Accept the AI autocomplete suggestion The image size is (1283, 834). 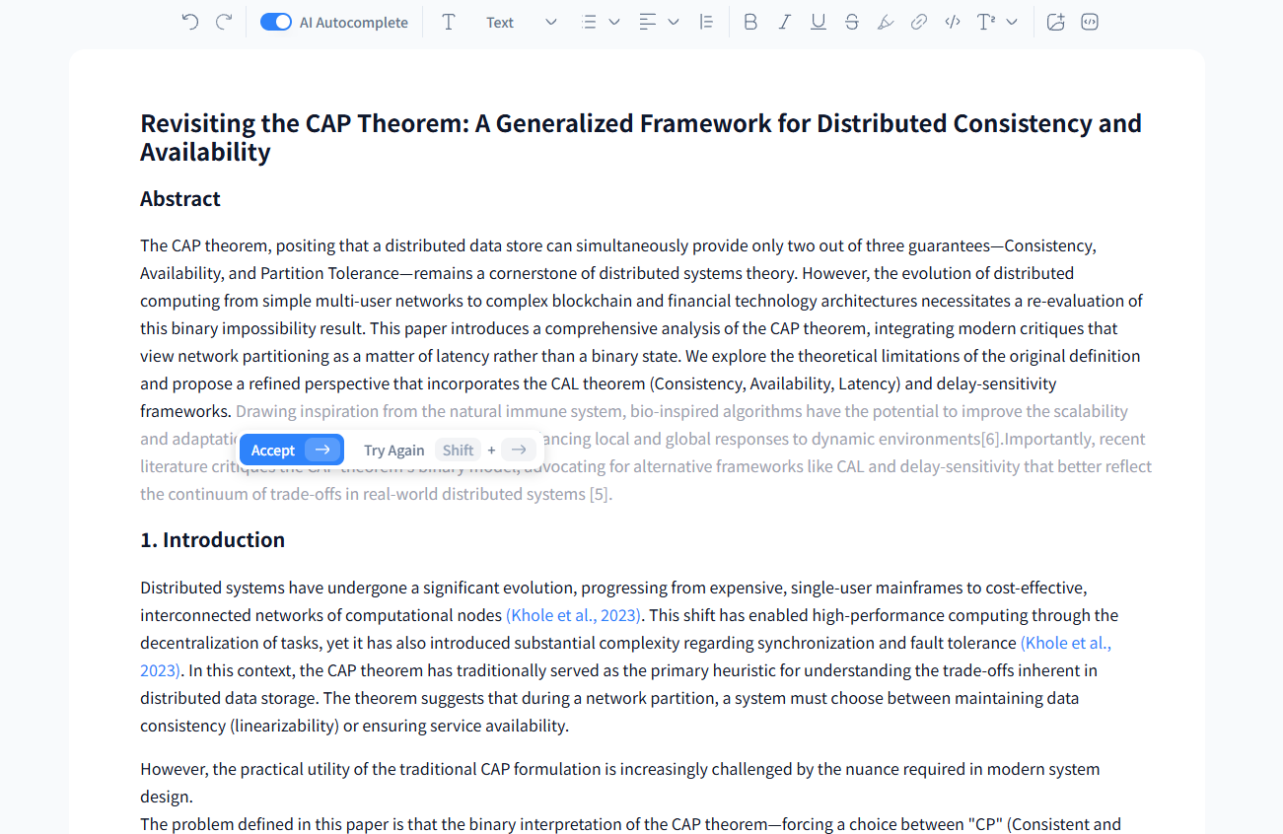pos(292,450)
